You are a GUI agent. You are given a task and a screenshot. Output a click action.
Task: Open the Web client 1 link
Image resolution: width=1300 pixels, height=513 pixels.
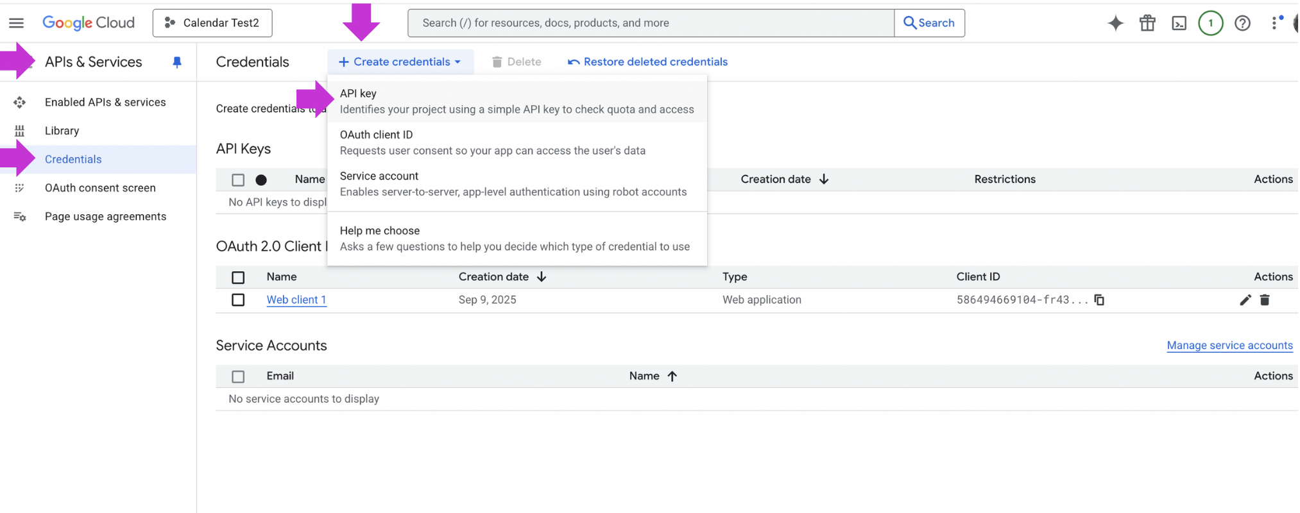[296, 300]
